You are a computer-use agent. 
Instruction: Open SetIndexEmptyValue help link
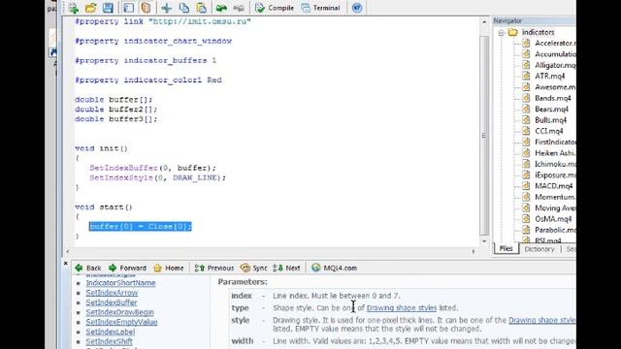[121, 322]
